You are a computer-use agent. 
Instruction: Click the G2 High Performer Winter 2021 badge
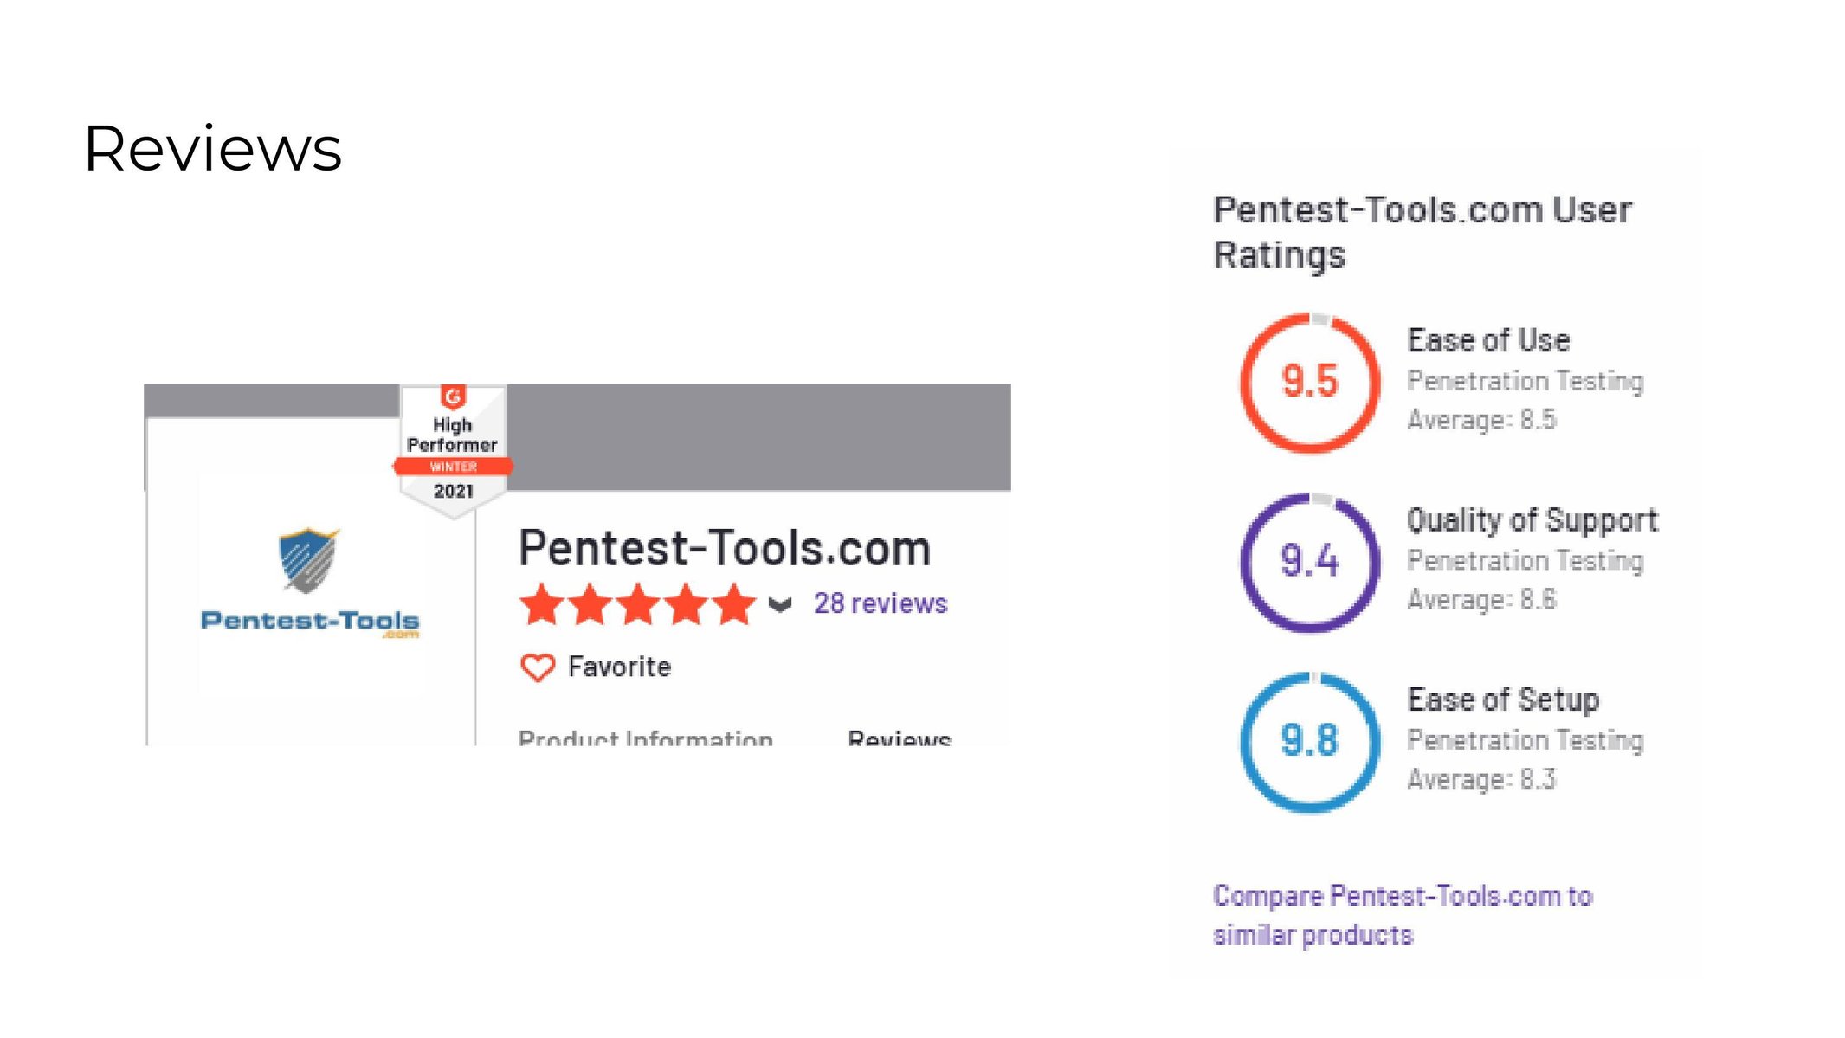tap(453, 450)
